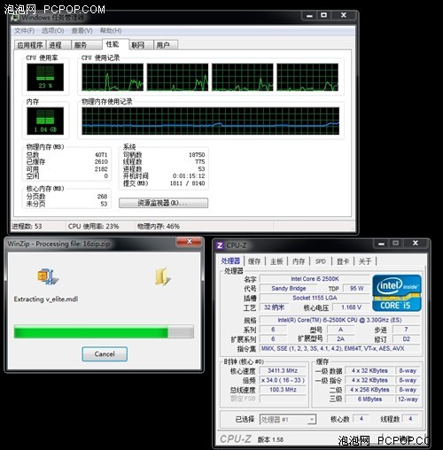Close the CPU-Z window

[416, 244]
